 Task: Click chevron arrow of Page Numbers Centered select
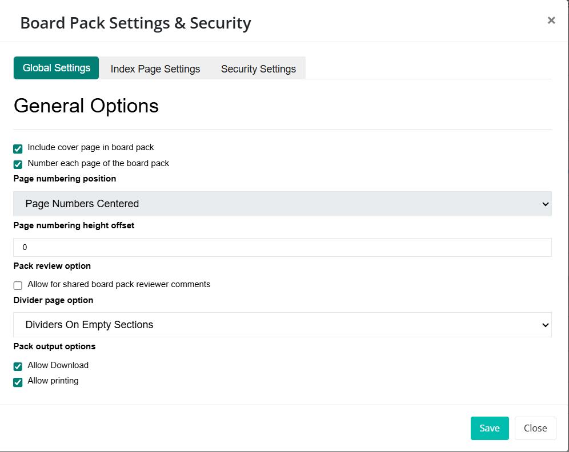click(545, 204)
